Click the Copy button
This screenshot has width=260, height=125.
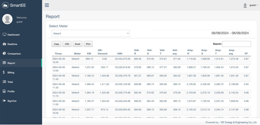tap(57, 44)
